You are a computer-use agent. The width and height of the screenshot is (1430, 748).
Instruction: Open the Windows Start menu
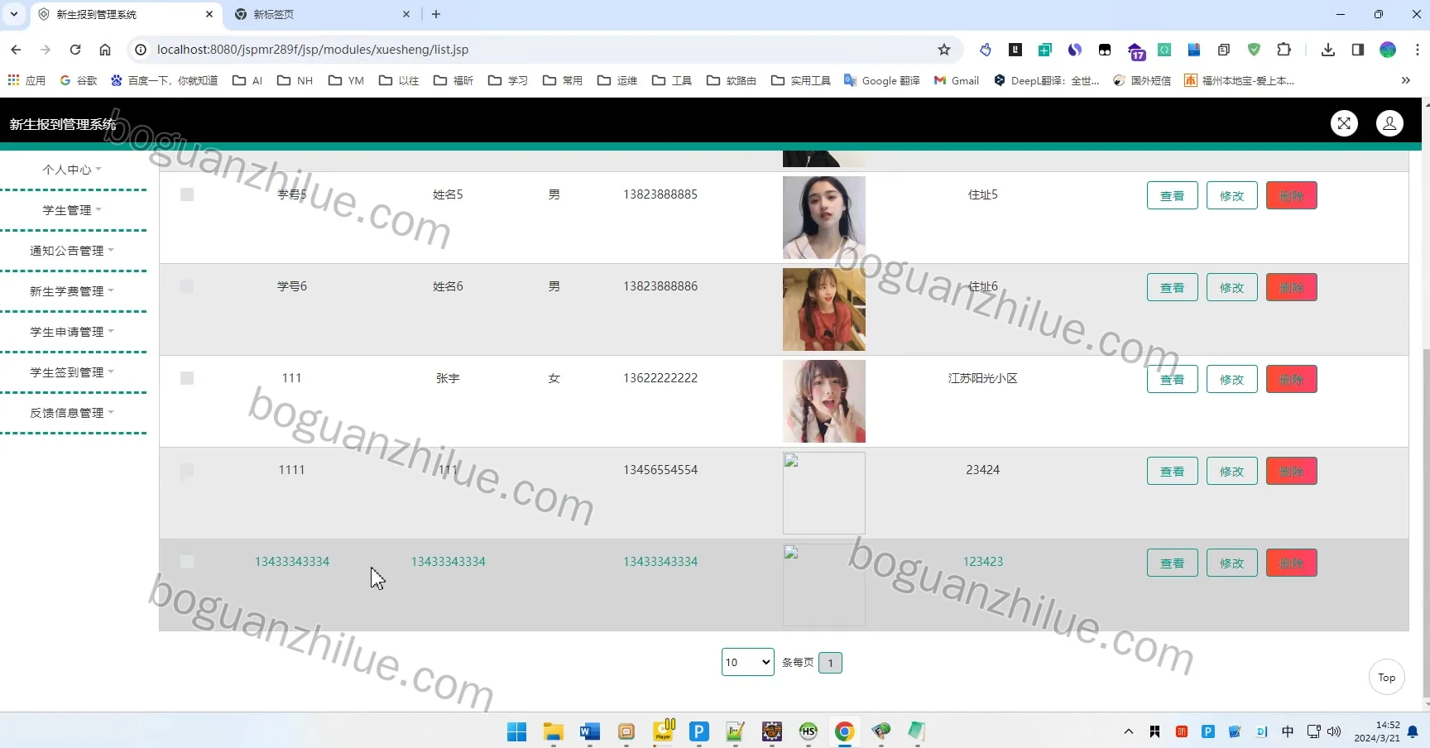pos(517,731)
